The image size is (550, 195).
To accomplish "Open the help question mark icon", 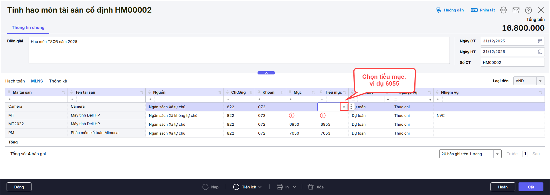I will pos(528,10).
